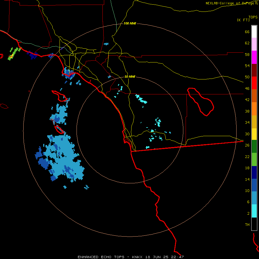Click the legend value 10

point(247,191)
